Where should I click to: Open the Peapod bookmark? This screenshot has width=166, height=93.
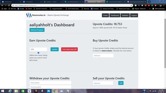pos(139,9)
